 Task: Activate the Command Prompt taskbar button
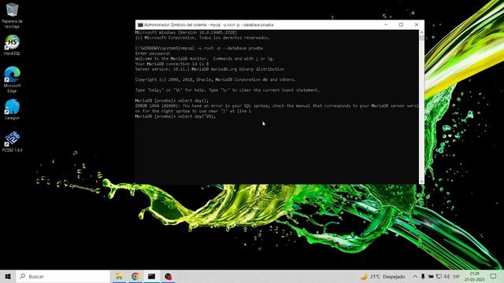pos(151,276)
